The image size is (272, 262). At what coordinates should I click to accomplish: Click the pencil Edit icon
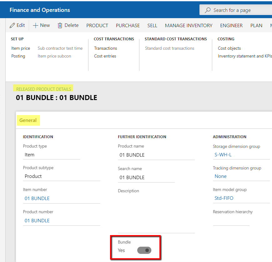click(12, 26)
